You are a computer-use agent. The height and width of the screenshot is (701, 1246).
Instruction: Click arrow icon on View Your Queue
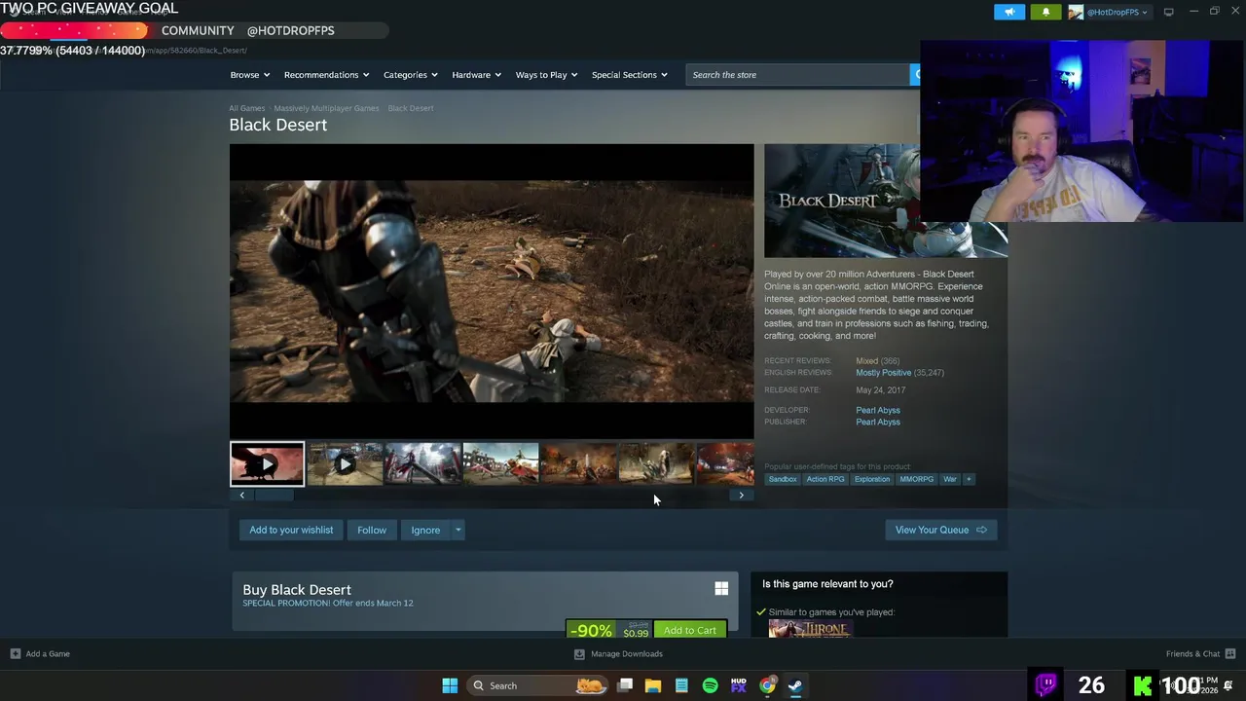(x=981, y=530)
